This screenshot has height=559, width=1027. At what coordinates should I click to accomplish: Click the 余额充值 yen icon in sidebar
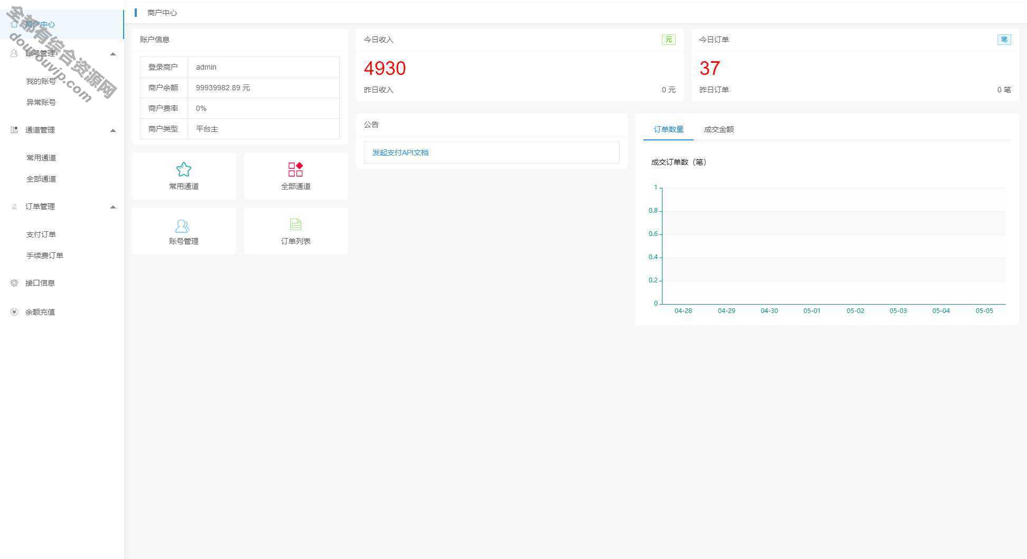[14, 312]
